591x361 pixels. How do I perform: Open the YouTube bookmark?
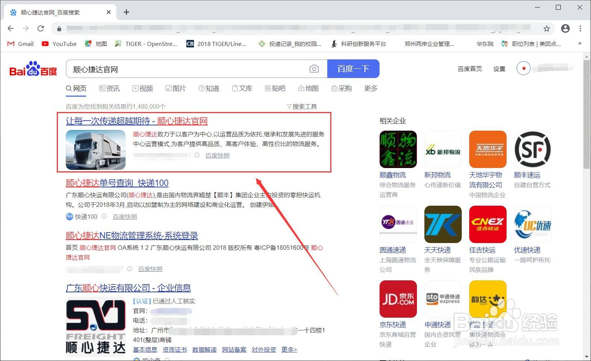[59, 44]
